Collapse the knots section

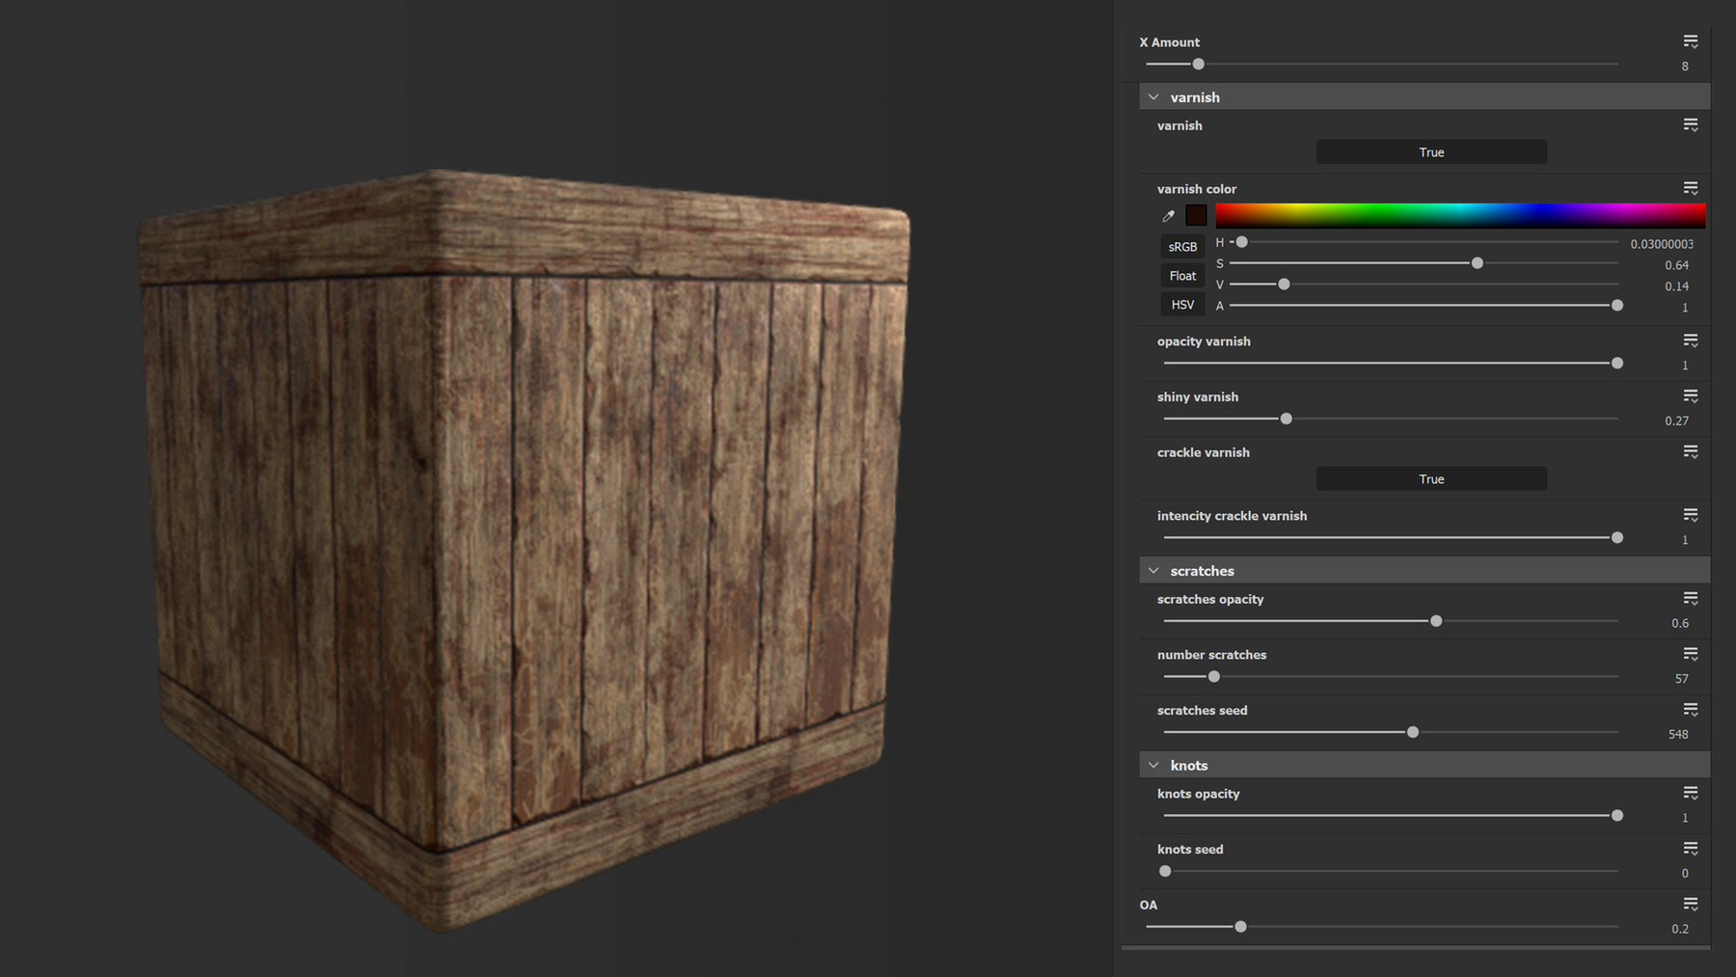(x=1153, y=764)
